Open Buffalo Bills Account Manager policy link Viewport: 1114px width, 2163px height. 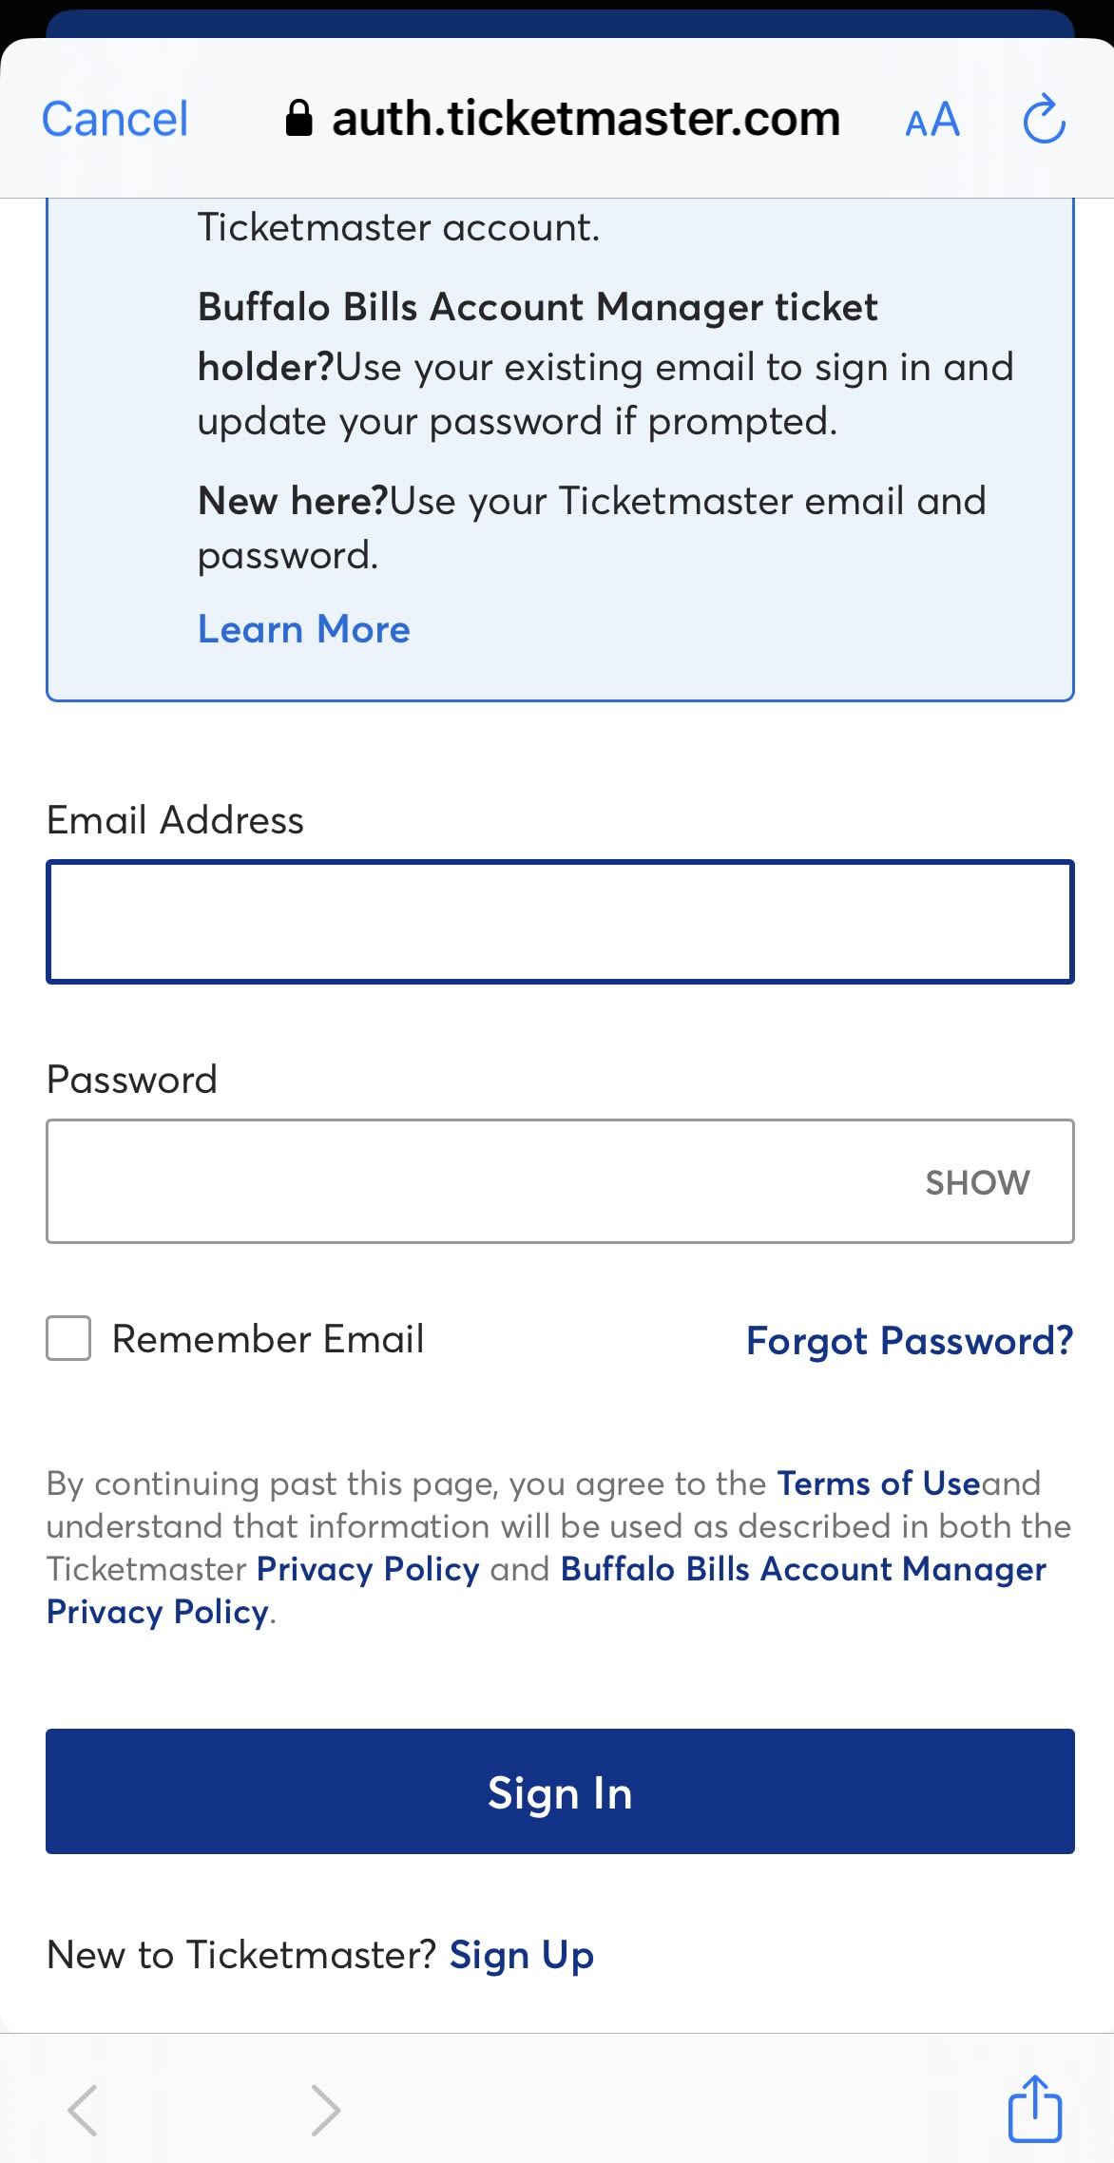(803, 1569)
